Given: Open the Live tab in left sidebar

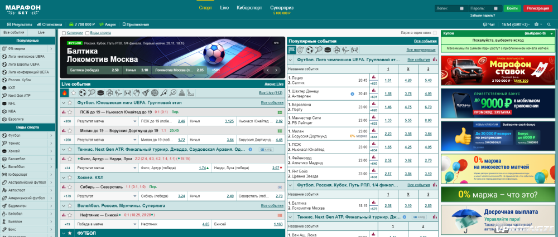Looking at the screenshot, I should point(41,33).
